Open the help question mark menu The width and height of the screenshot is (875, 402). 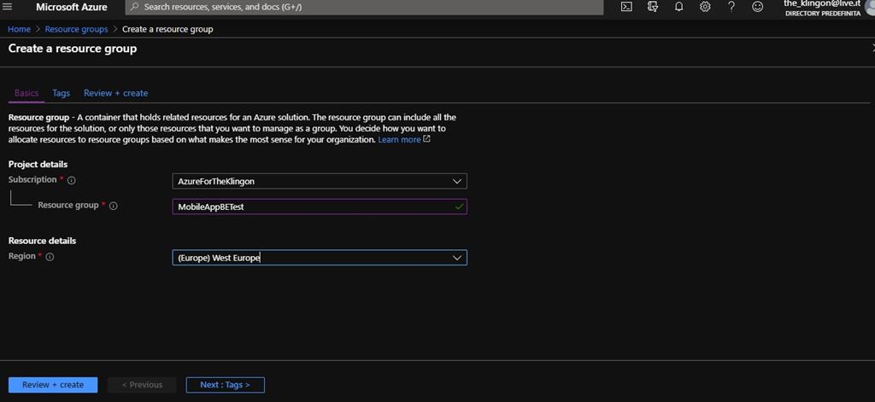[x=731, y=7]
